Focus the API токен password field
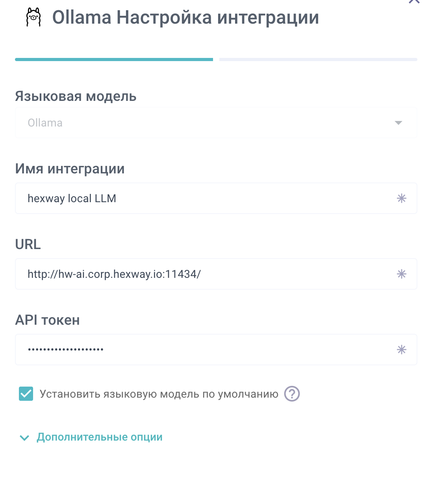Image resolution: width=430 pixels, height=480 pixels. [205, 350]
